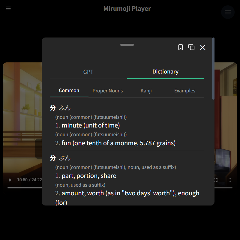The image size is (240, 240).
Task: Open the hamburger menu at top left
Action: 8,8
